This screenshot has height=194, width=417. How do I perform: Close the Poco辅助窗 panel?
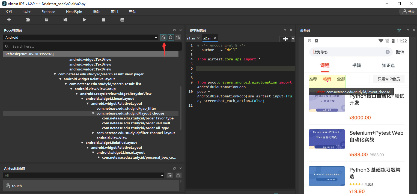180,30
